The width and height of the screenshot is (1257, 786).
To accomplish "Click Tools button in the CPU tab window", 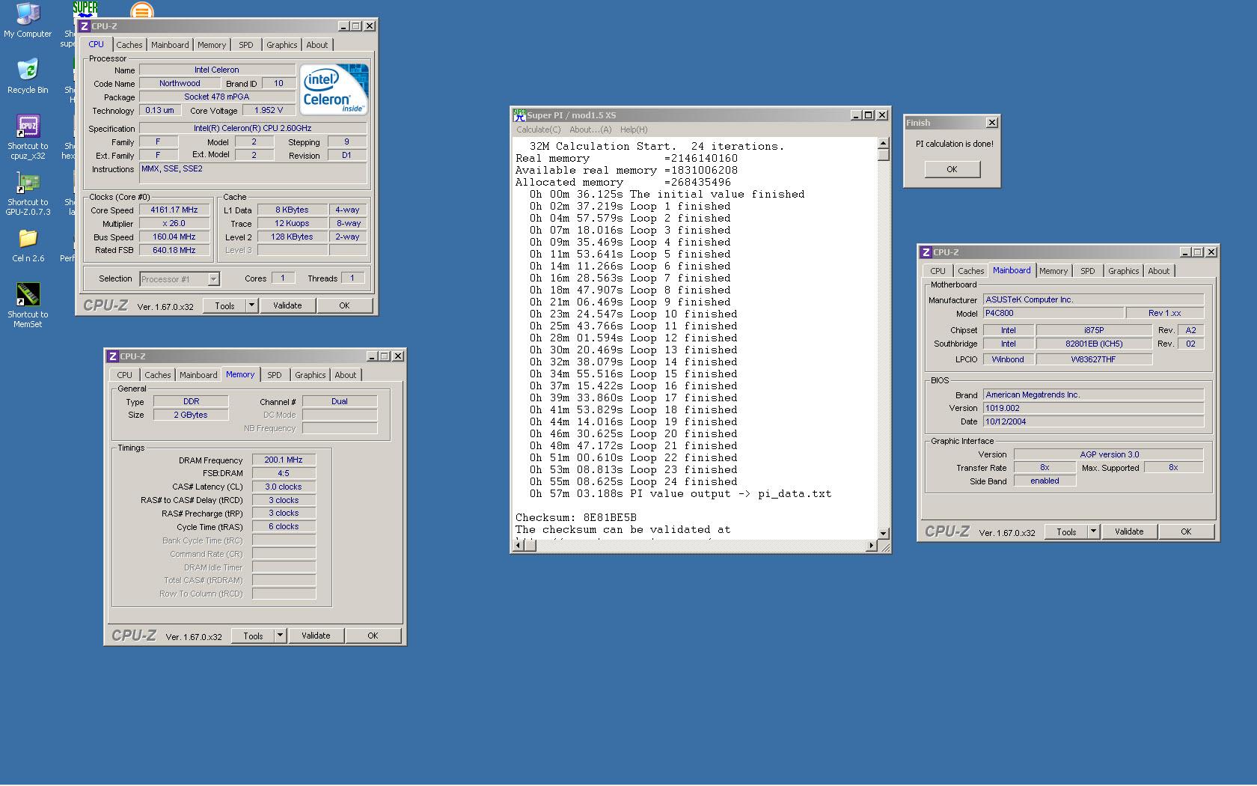I will (x=224, y=305).
